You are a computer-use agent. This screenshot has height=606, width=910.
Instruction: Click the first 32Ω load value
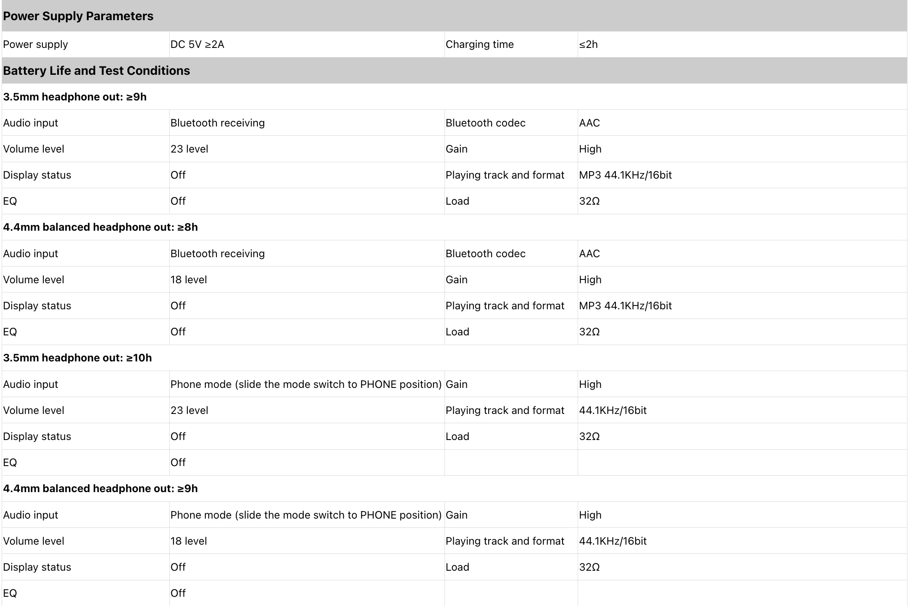(x=742, y=201)
